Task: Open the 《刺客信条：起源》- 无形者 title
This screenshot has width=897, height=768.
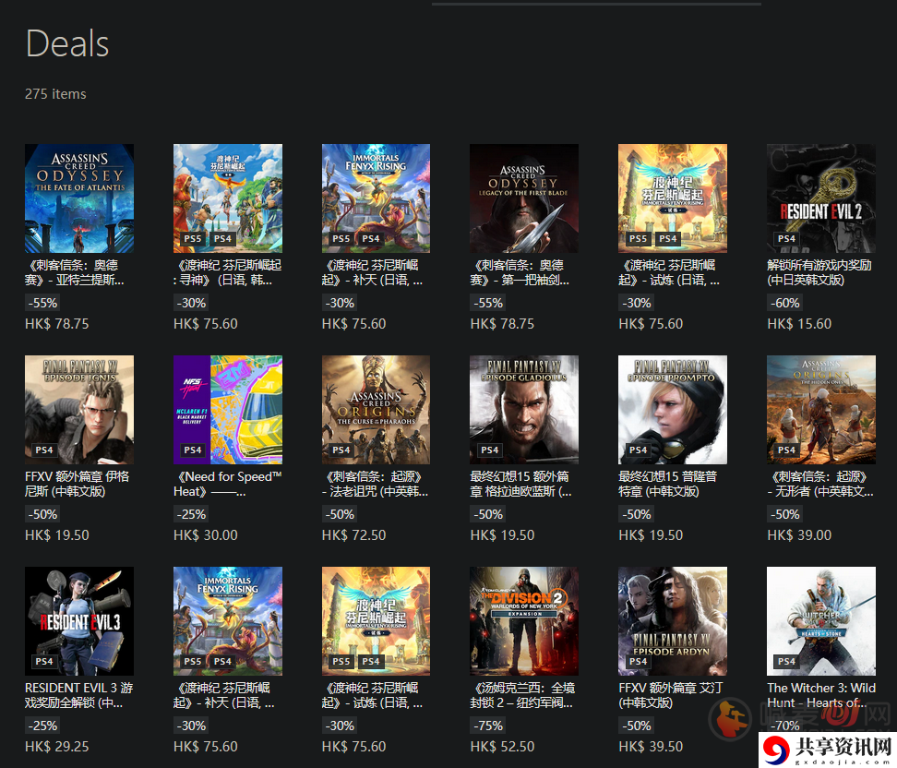Action: (820, 484)
